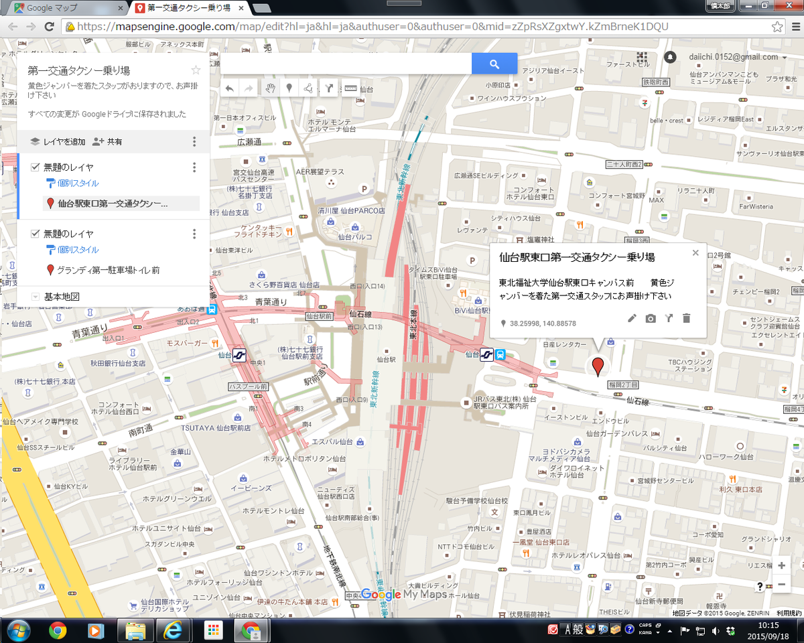This screenshot has height=643, width=804.
Task: Click the blue map search button
Action: coord(494,64)
